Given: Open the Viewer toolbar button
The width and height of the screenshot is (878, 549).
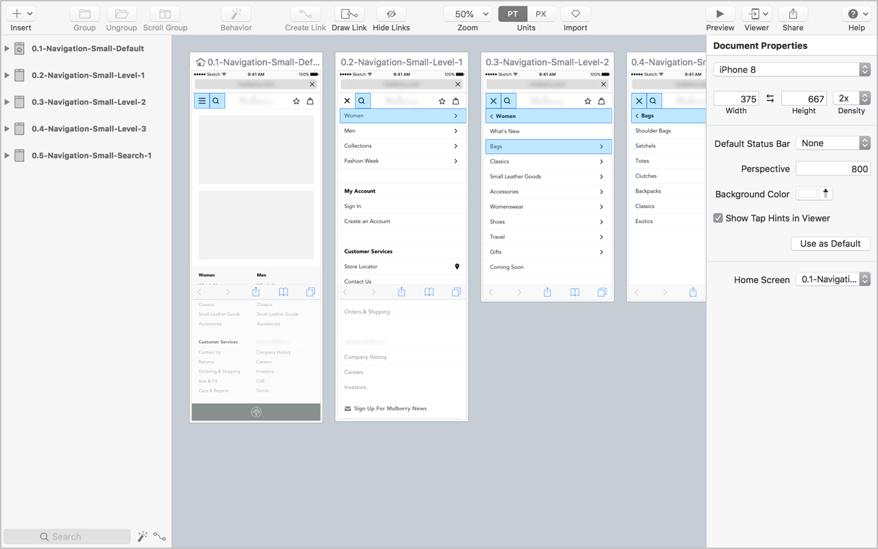Looking at the screenshot, I should pos(757,14).
